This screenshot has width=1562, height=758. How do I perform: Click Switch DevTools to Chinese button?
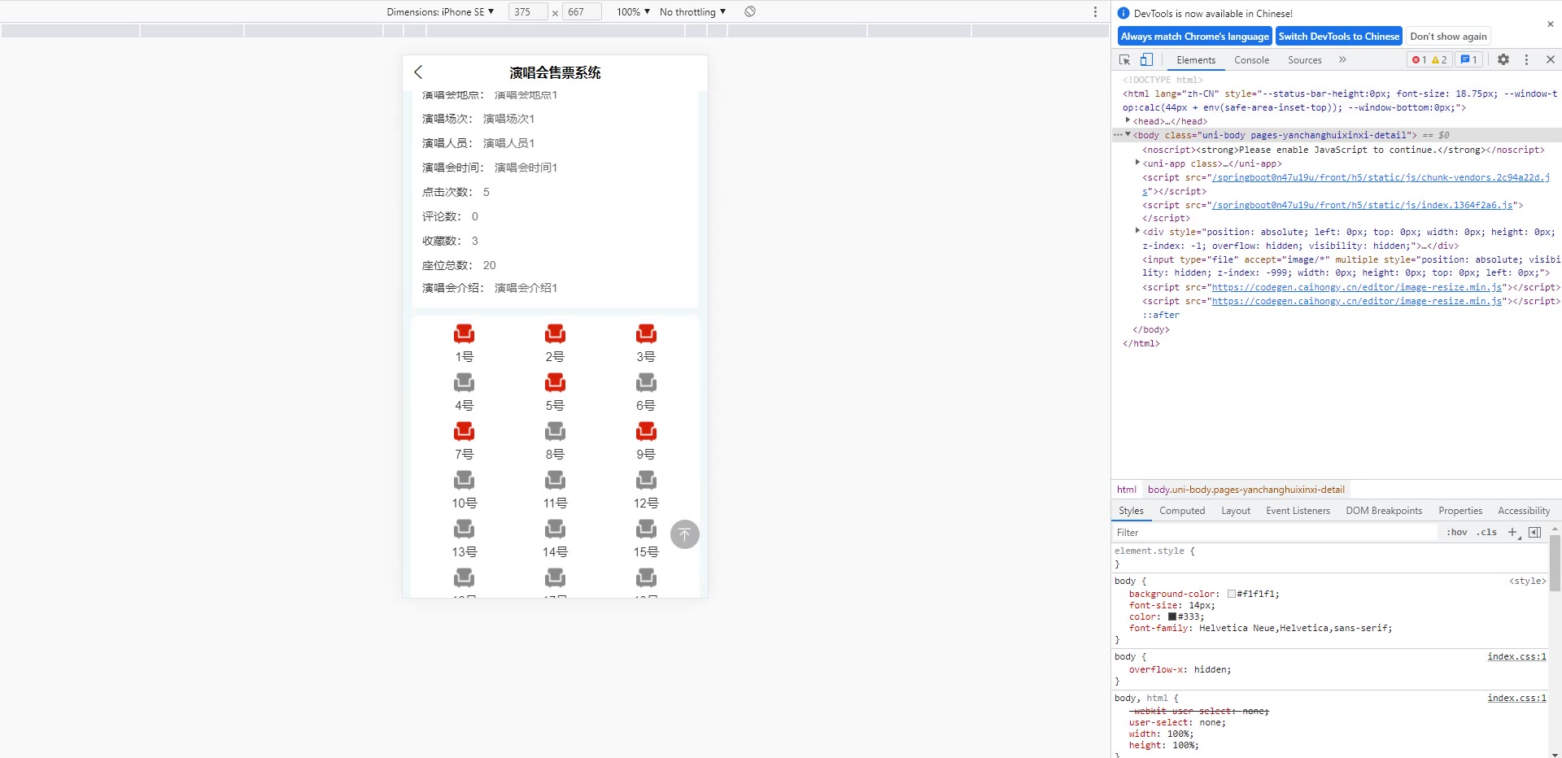pyautogui.click(x=1338, y=37)
